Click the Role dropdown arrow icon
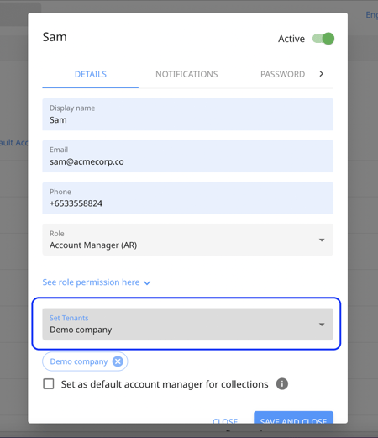Viewport: 378px width, 438px height. [x=322, y=240]
